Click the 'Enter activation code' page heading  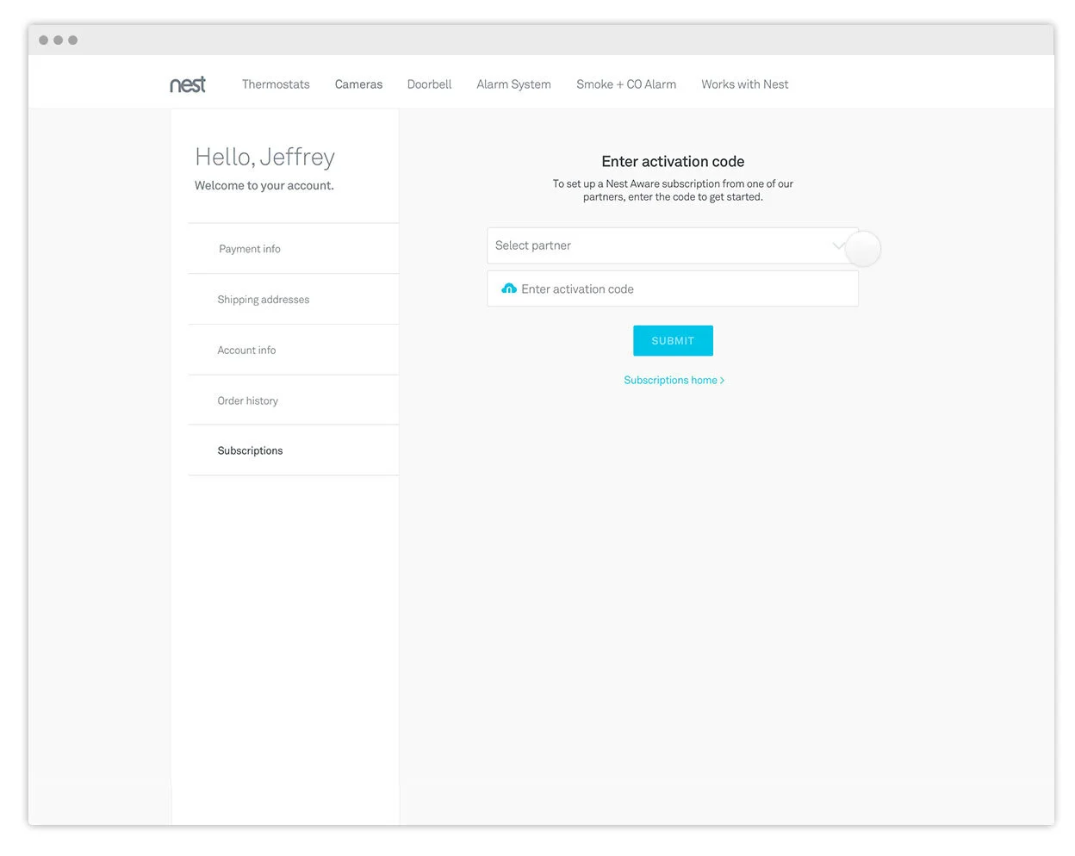(673, 161)
